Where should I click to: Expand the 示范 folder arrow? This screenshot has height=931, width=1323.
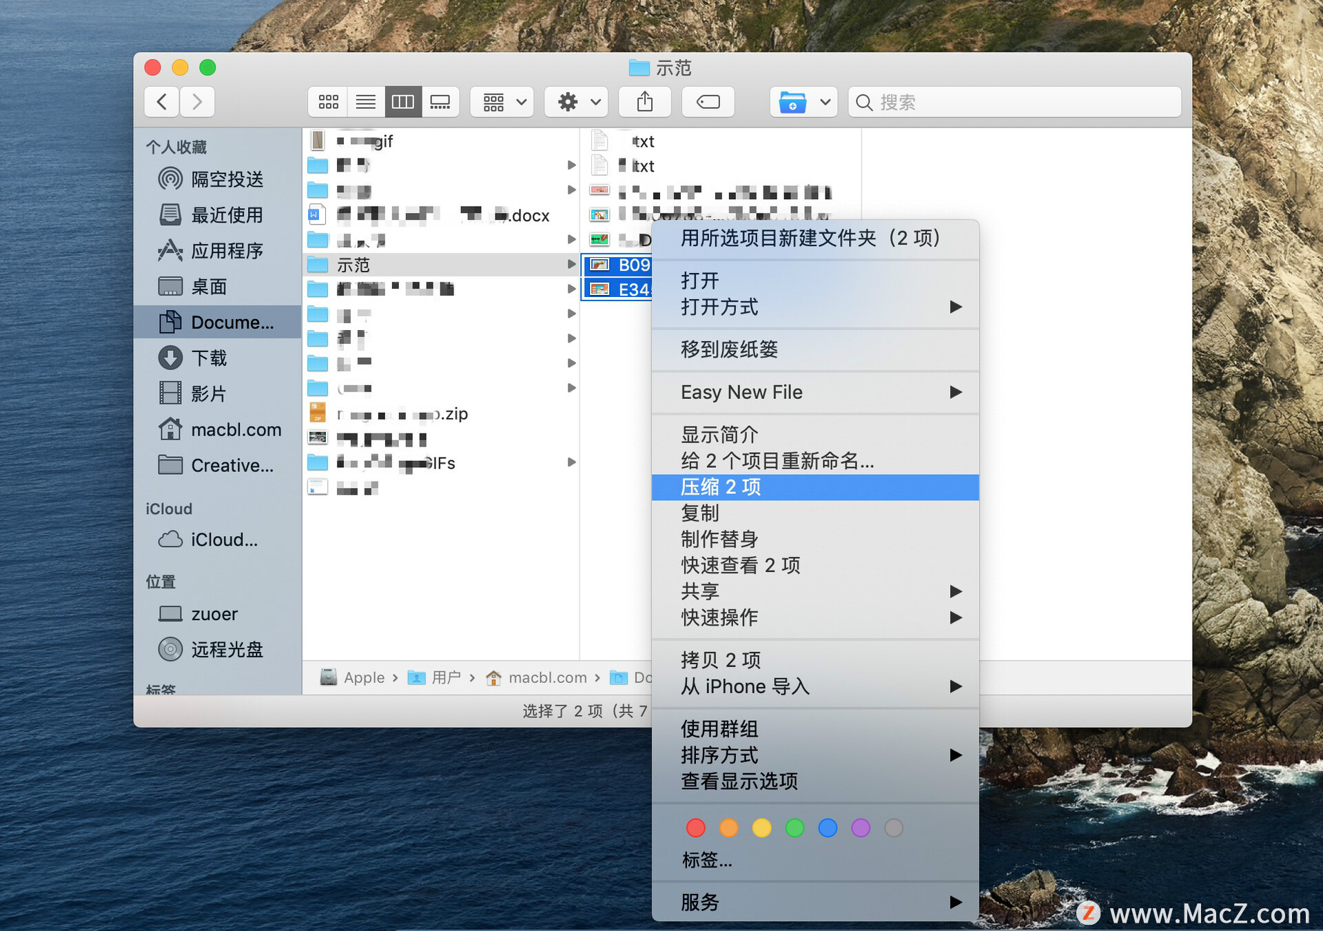[571, 265]
